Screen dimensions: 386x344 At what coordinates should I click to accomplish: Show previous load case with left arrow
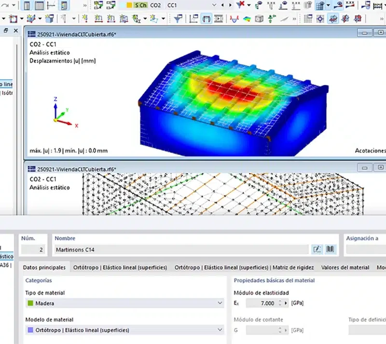pyautogui.click(x=222, y=5)
